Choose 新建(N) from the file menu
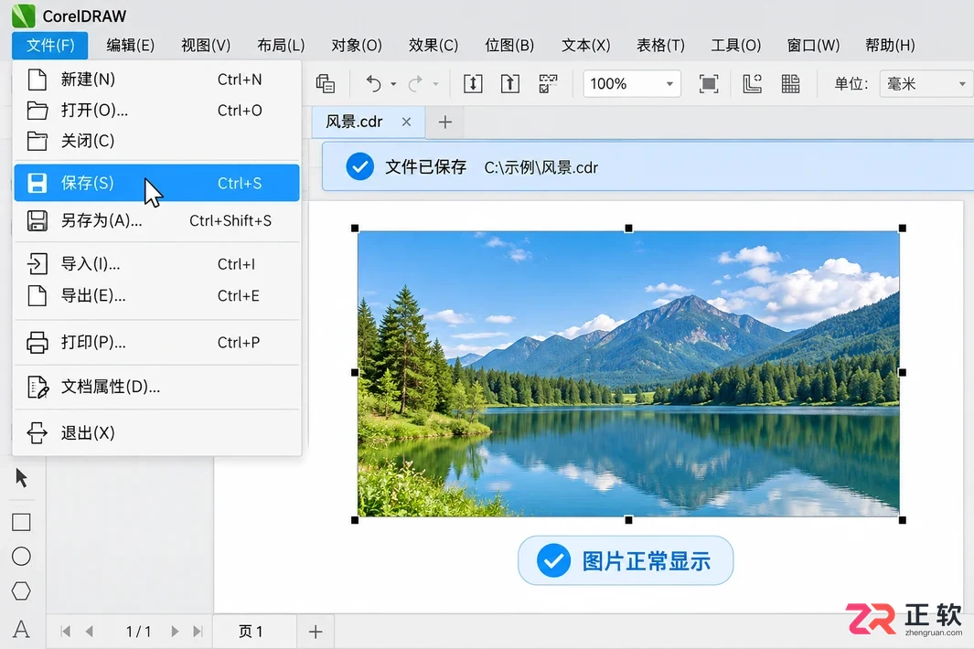This screenshot has height=649, width=974. tap(156, 80)
